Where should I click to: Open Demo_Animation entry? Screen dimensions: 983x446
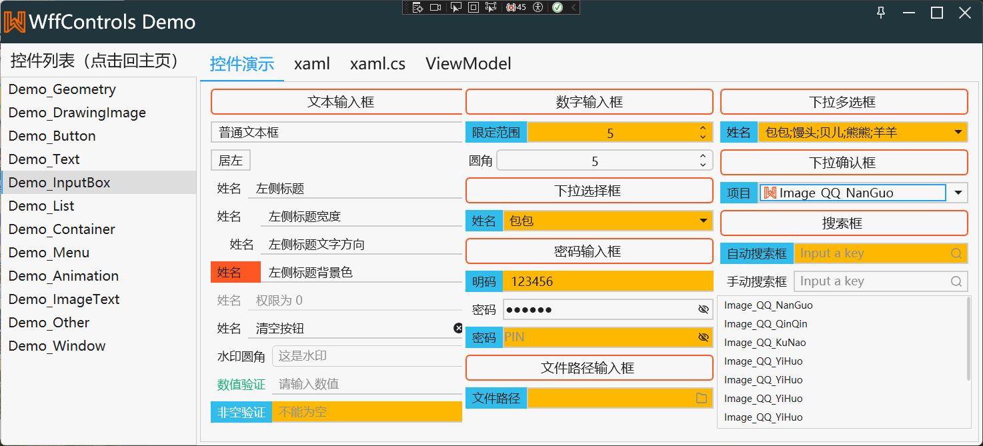tap(99, 276)
